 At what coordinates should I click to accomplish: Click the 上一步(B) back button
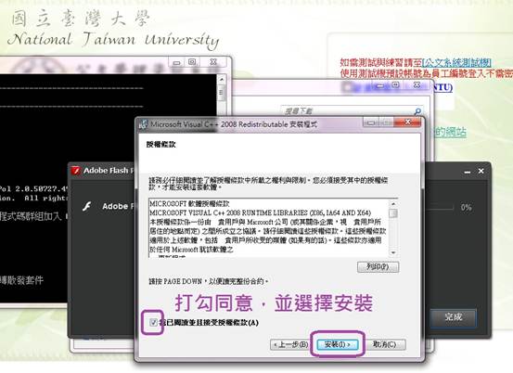[289, 344]
